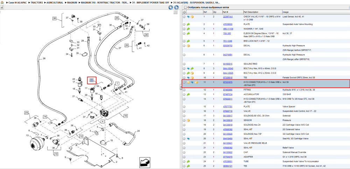Click 'Suspended Axle Valve Mounting' usage text

pyautogui.click(x=297, y=24)
